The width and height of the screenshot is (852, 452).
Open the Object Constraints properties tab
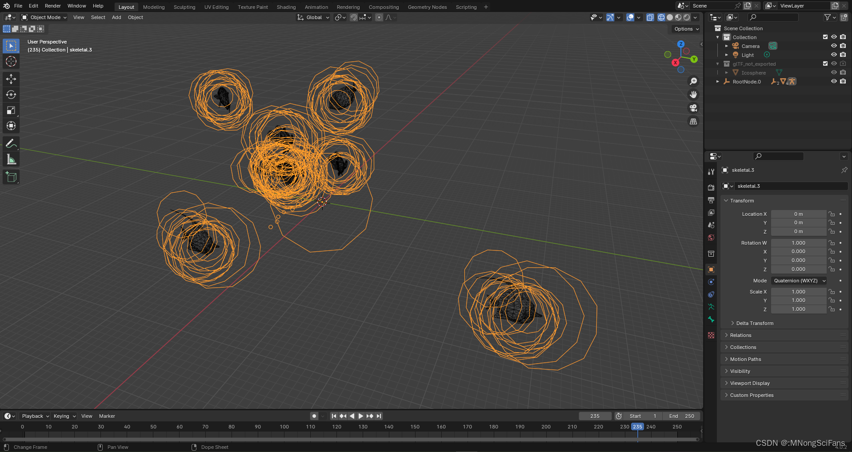(711, 294)
